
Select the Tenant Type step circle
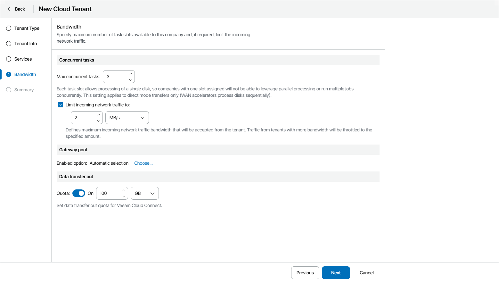[x=9, y=28]
